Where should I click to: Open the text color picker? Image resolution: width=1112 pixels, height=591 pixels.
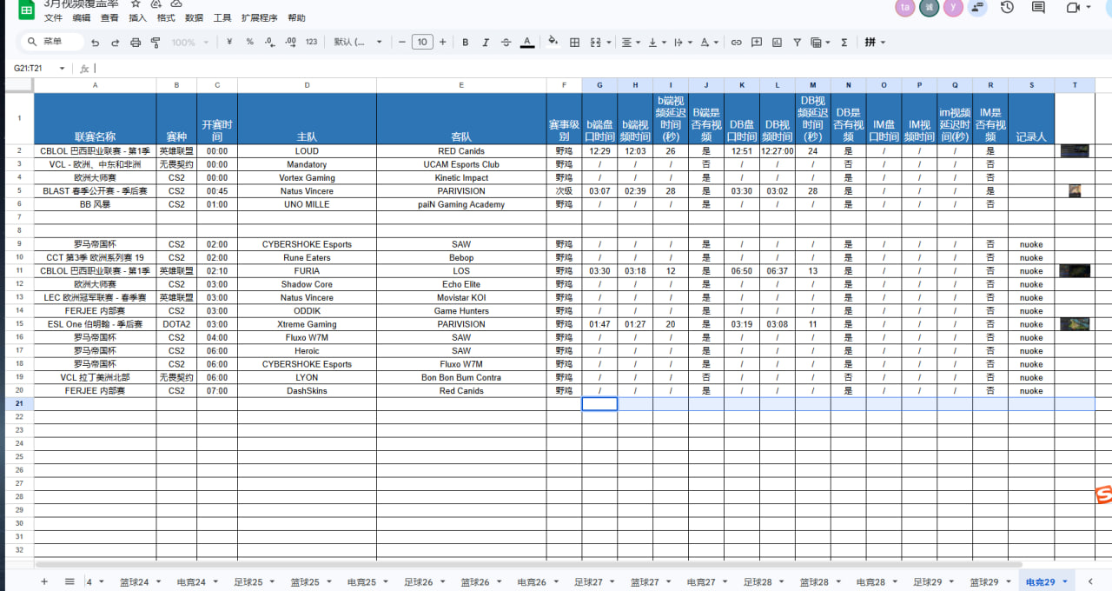(x=526, y=42)
